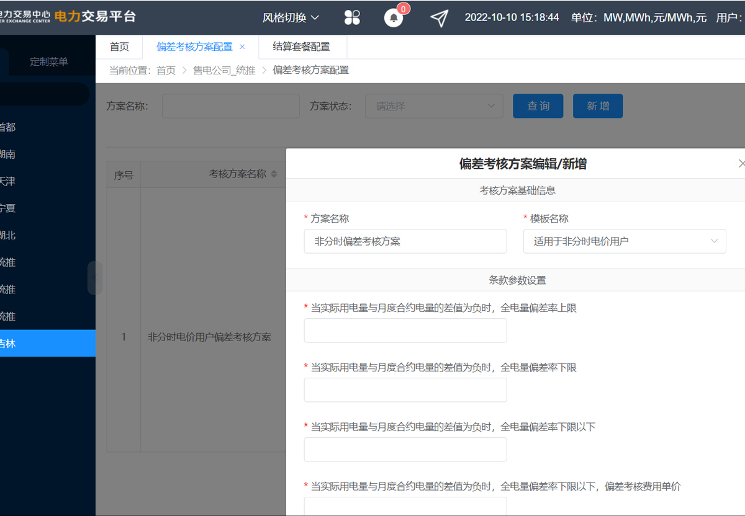The width and height of the screenshot is (745, 516).
Task: Click the 偏差考核费用单价 input field
Action: [x=405, y=506]
